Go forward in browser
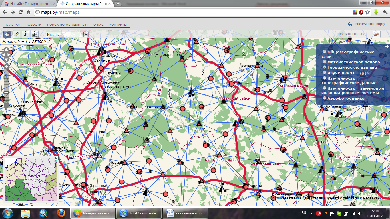Viewport: 390px width, 219px height. coord(13,12)
